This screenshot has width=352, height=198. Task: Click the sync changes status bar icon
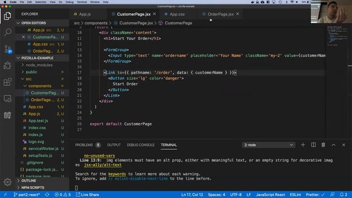[x=47, y=195]
